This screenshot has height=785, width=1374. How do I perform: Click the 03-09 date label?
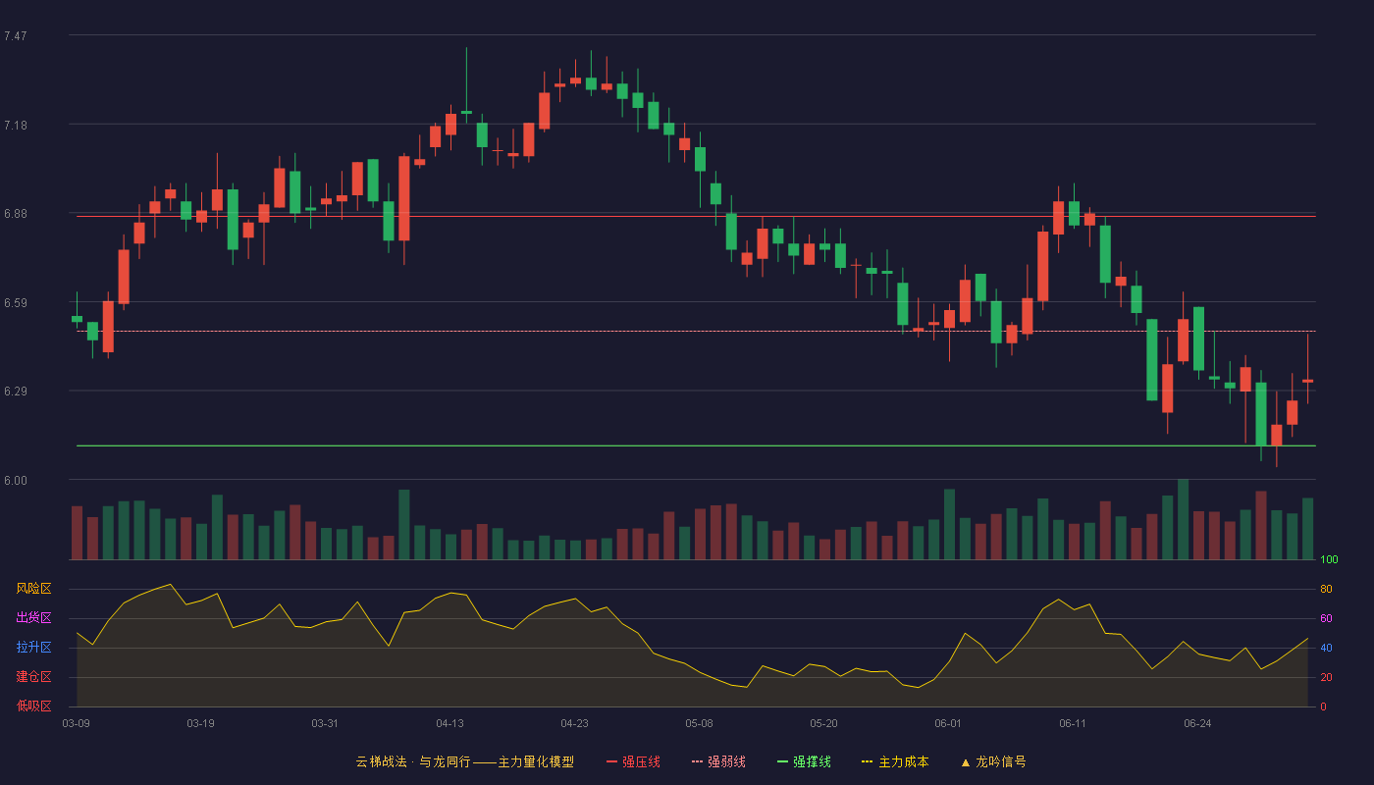[77, 723]
